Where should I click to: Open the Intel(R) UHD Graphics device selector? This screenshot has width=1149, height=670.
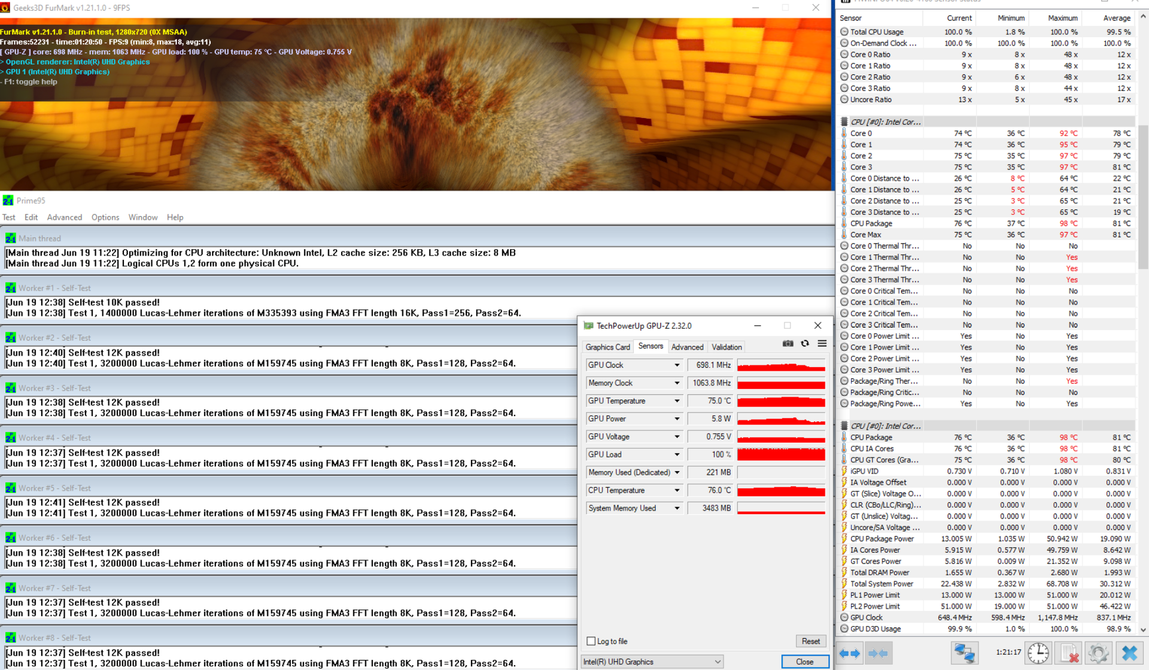point(652,662)
